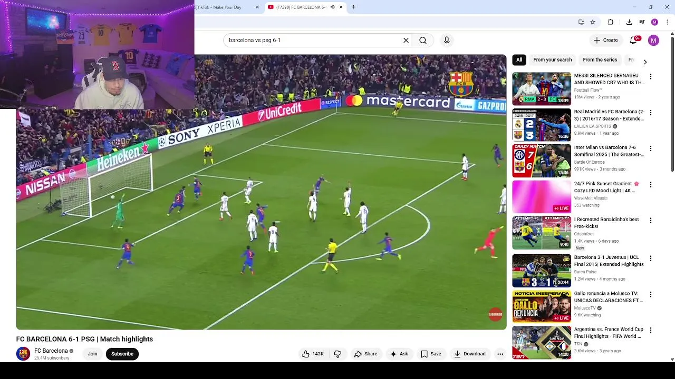Open Inter Milan 7-6 thumbnail
This screenshot has height=379, width=675.
[542, 161]
